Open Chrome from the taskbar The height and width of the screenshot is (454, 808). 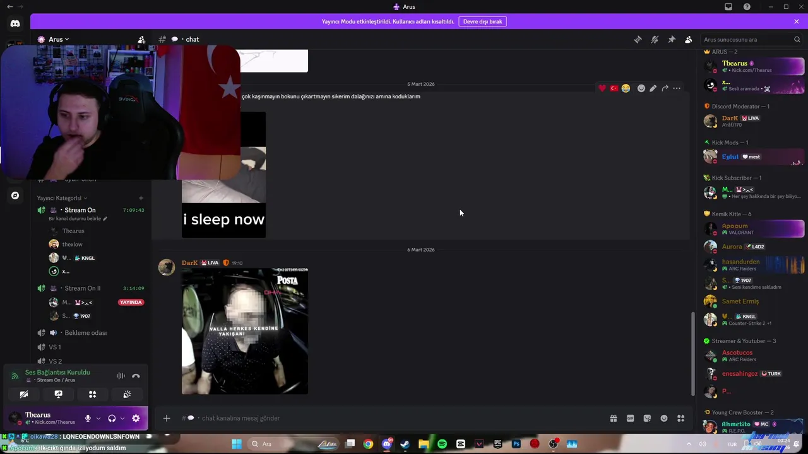(368, 444)
